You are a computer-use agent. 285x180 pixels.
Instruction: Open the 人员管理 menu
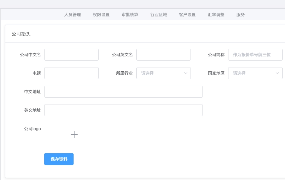tap(72, 15)
